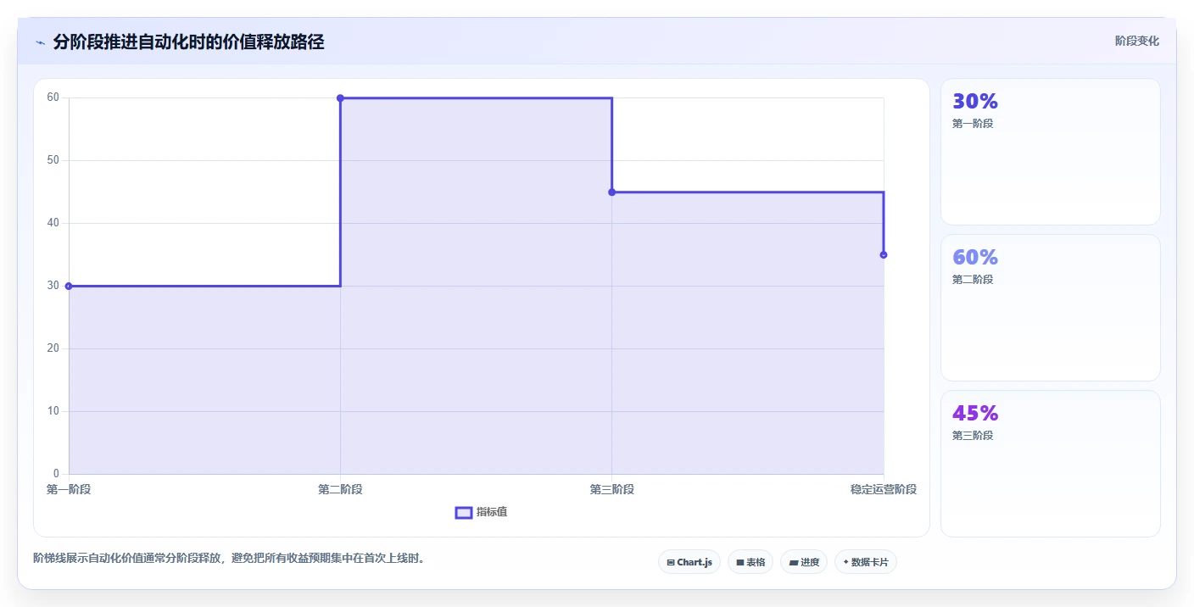The image size is (1194, 607).
Task: Click the y-axis value 60
Action: coord(53,97)
